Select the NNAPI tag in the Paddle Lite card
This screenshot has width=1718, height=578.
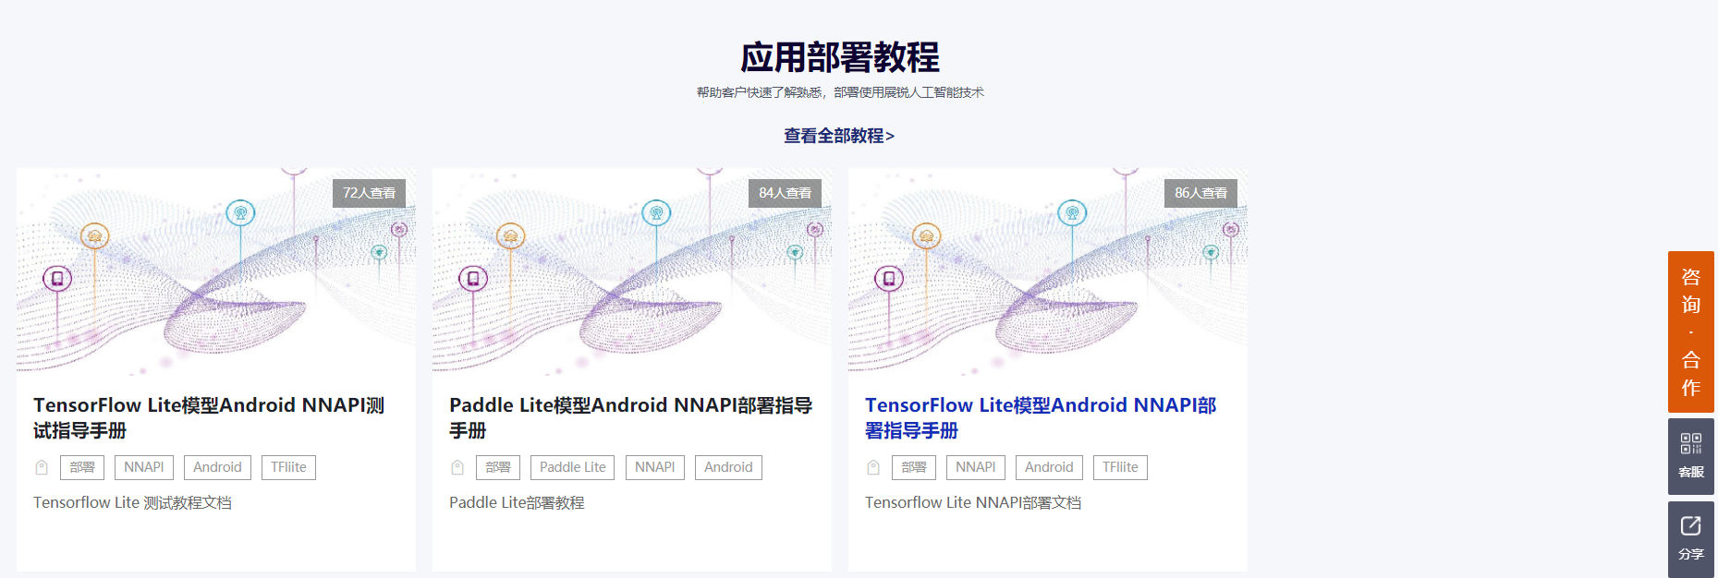tap(655, 467)
